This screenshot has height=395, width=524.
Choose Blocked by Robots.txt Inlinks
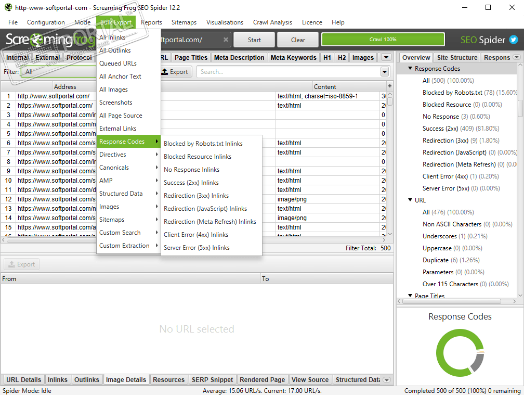(x=211, y=144)
